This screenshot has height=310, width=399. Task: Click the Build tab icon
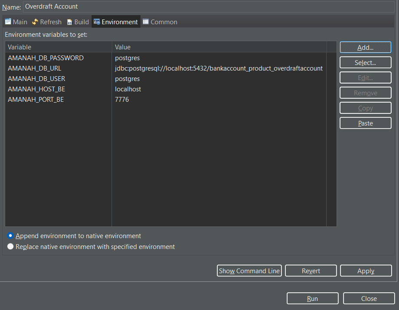click(x=69, y=22)
